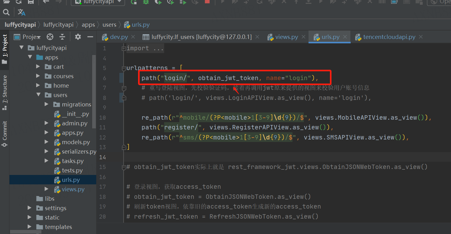Image resolution: width=451 pixels, height=234 pixels.
Task: Click the Back navigation arrow
Action: [x=46, y=2]
